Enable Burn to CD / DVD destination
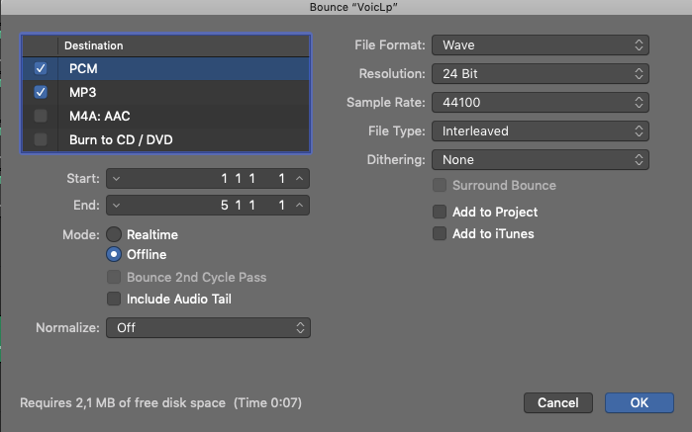This screenshot has width=692, height=432. tap(41, 139)
